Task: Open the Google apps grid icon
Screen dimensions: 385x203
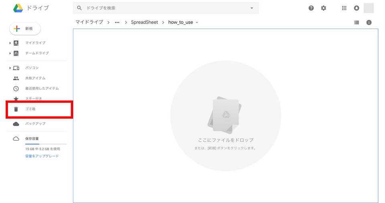Action: [x=344, y=8]
